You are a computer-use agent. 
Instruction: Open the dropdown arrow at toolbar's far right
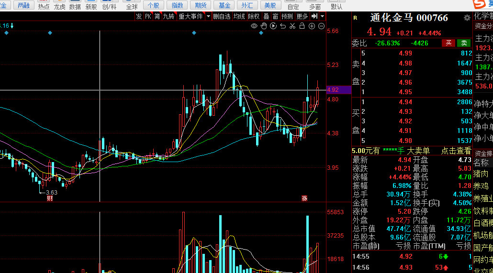(323, 16)
